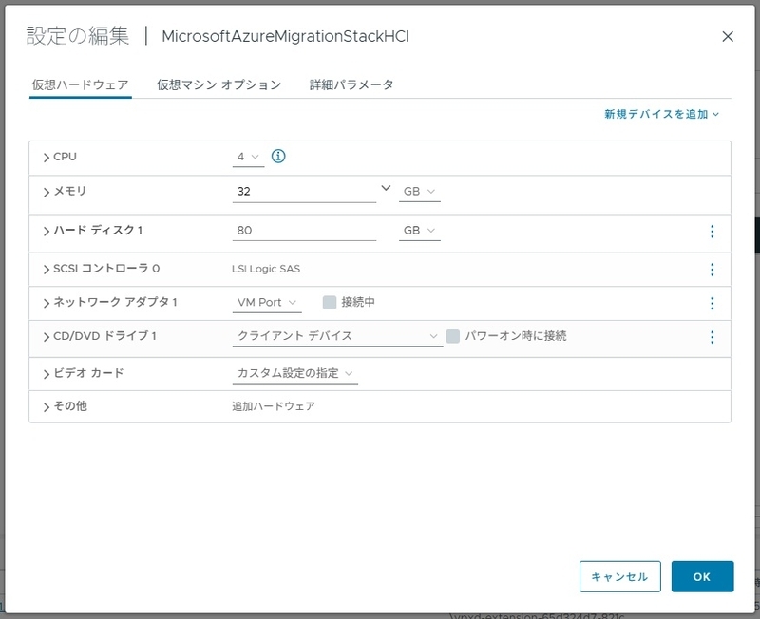The image size is (760, 619).
Task: Click the キャンセル button
Action: click(x=620, y=576)
